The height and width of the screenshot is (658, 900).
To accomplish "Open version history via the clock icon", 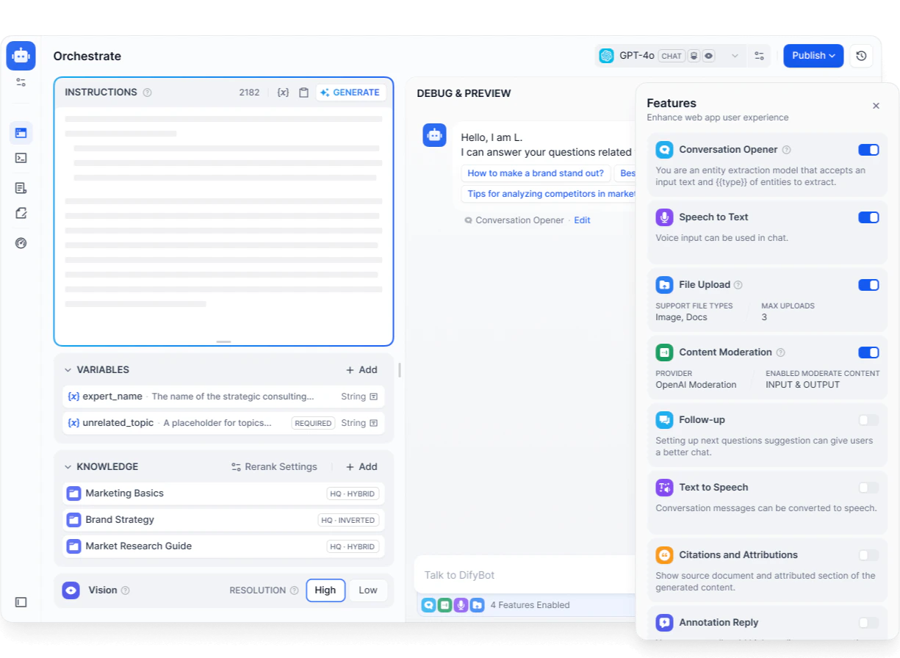I will 861,55.
